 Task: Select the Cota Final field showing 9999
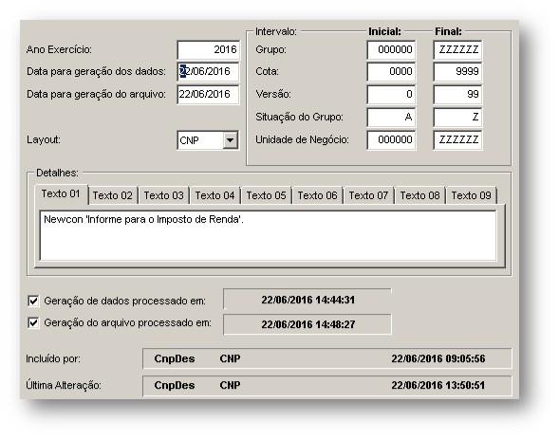click(457, 72)
